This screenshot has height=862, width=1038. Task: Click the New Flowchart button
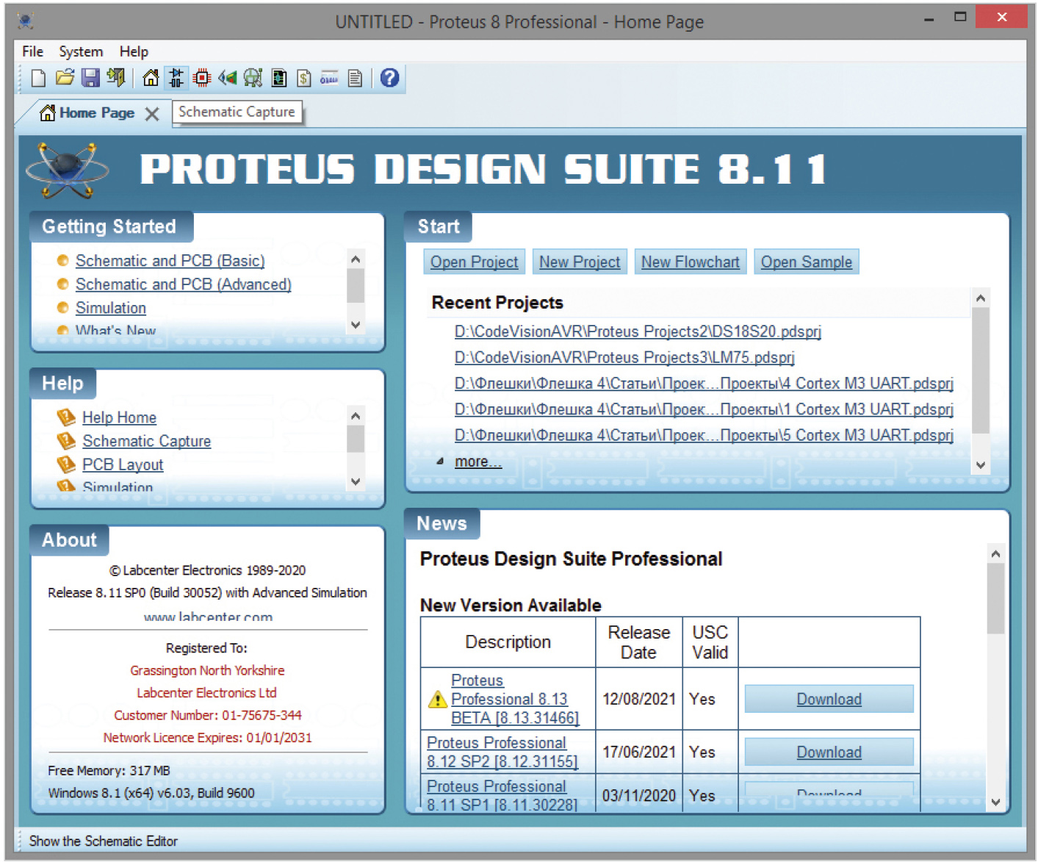690,262
